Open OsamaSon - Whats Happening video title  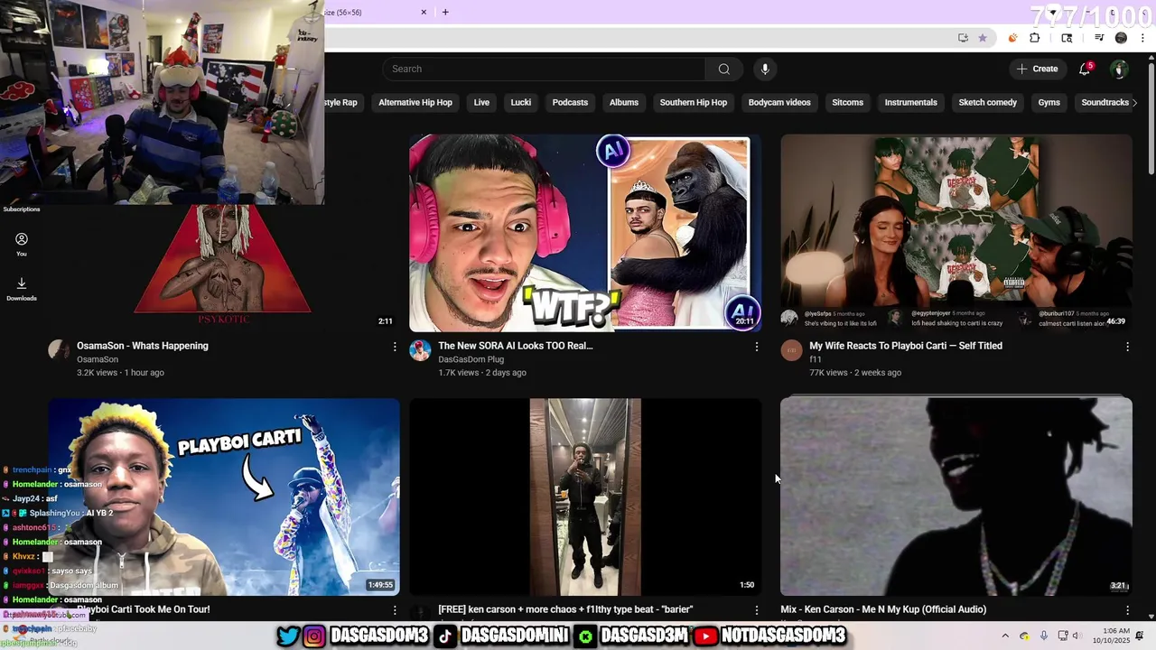143,346
